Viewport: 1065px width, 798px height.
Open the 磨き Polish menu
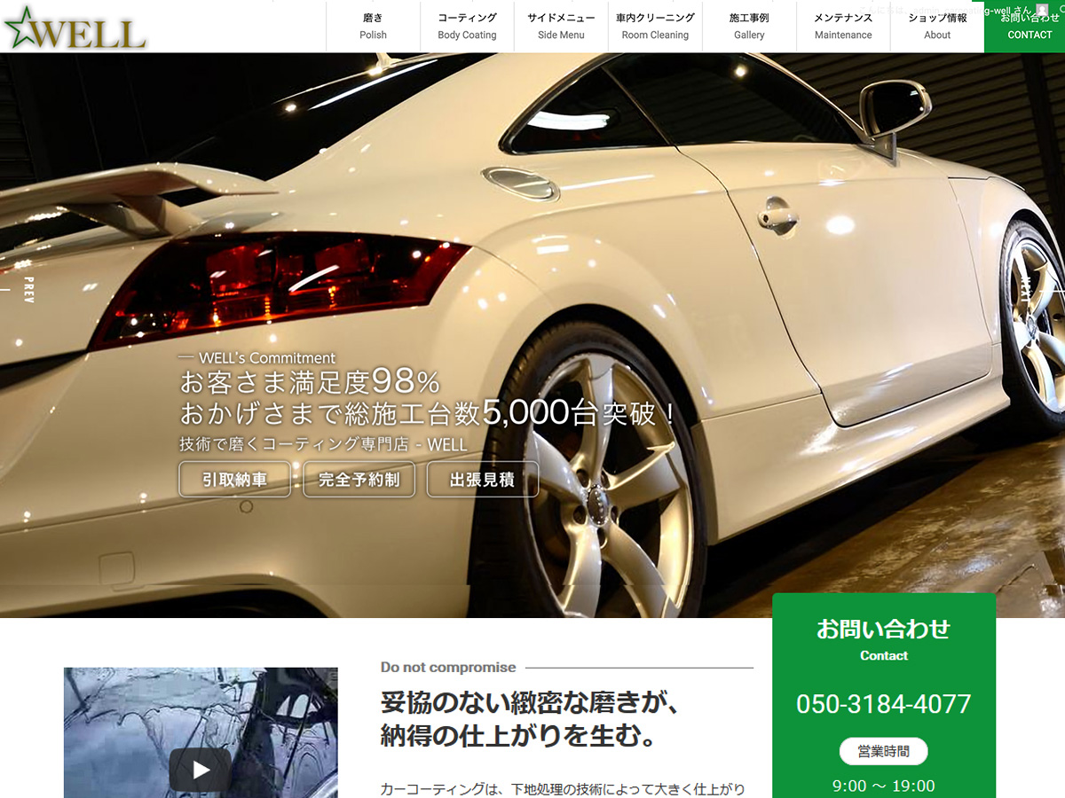(373, 27)
